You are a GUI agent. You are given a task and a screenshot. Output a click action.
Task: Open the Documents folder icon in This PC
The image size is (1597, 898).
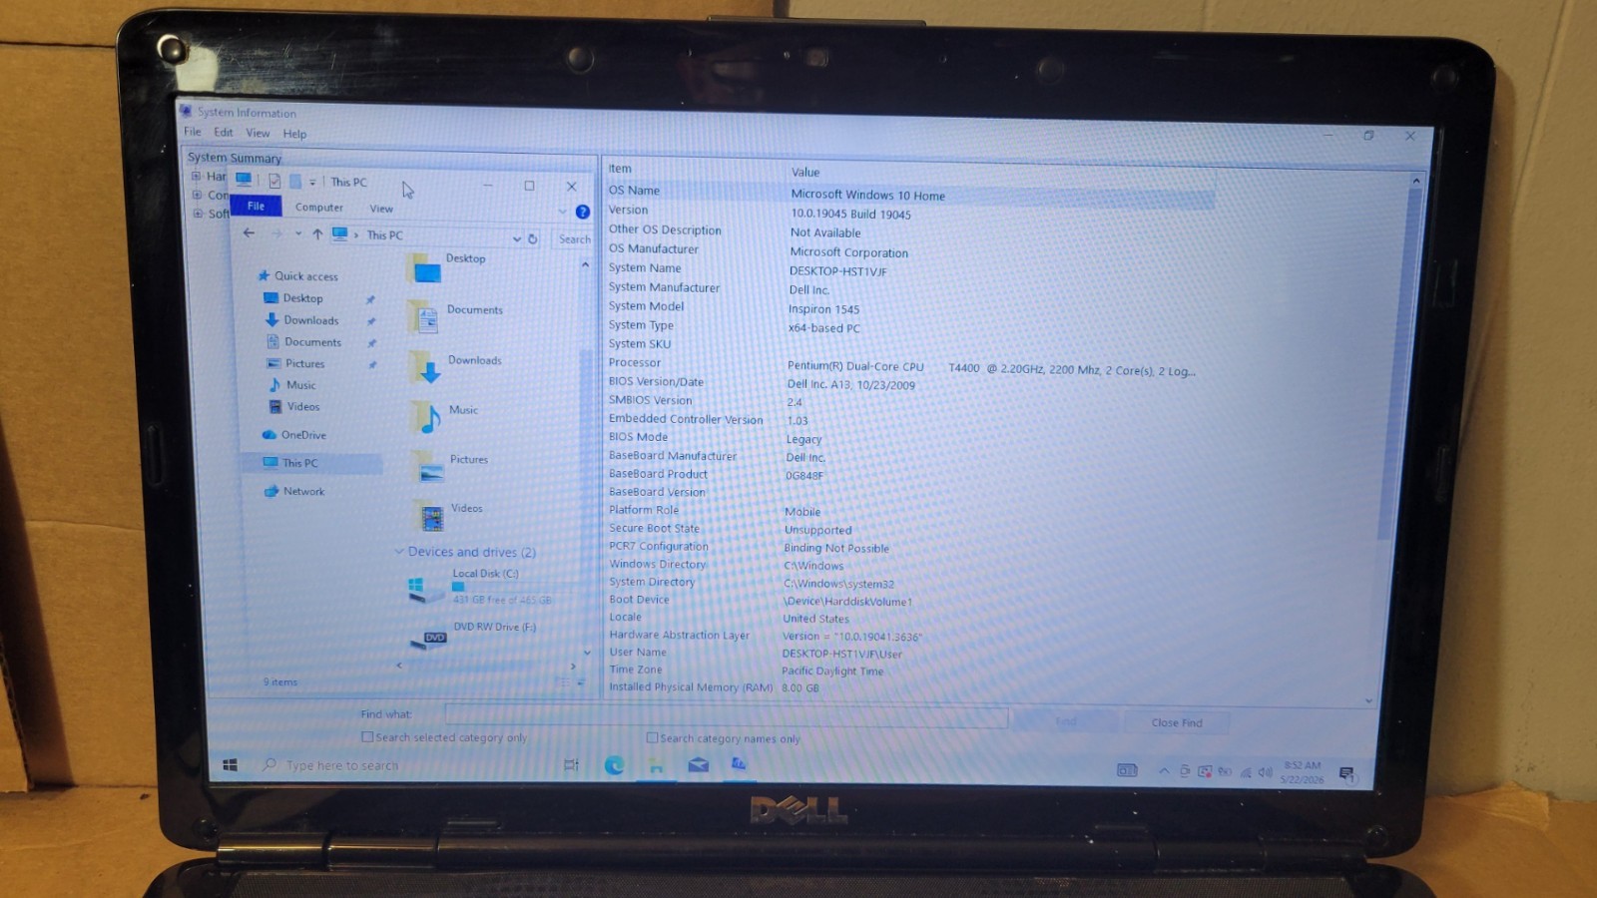pos(425,318)
